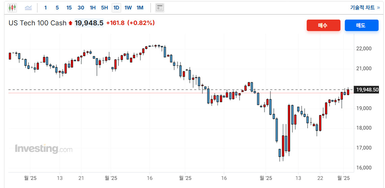Image resolution: width=385 pixels, height=188 pixels.
Task: Switch chart to 1H timeframe
Action: point(93,7)
